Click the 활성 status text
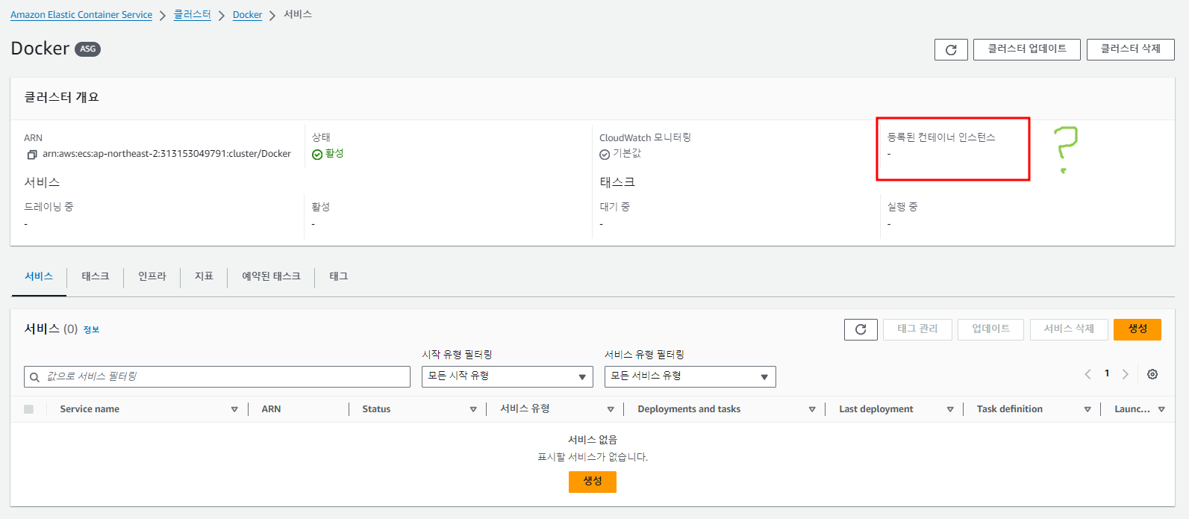1189x519 pixels. 334,153
